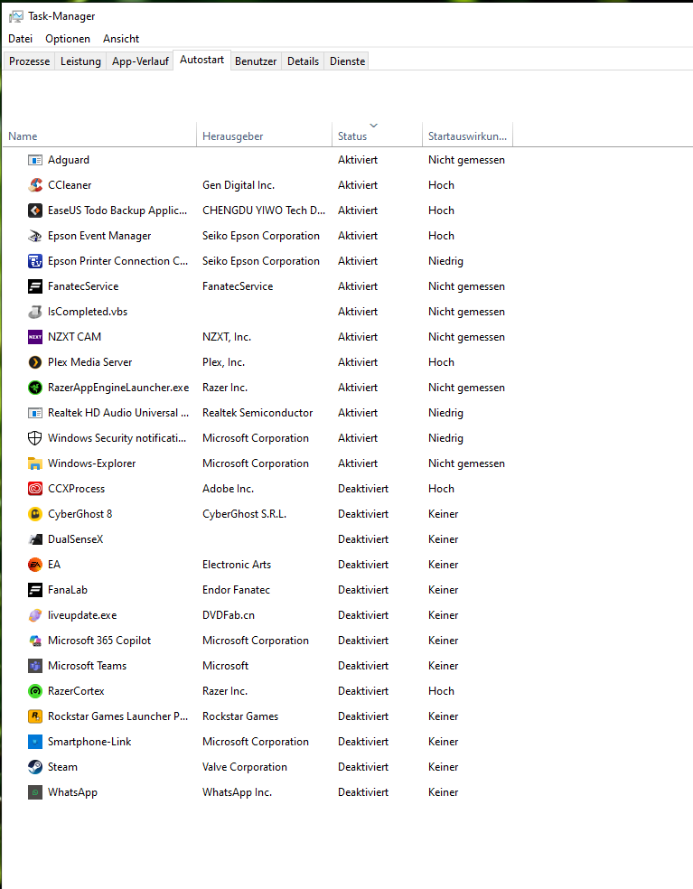The height and width of the screenshot is (889, 693).
Task: Click the Smartphone-Link icon
Action: 35,742
